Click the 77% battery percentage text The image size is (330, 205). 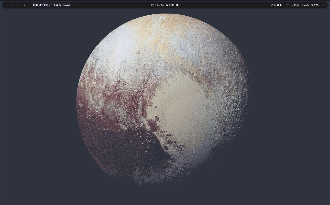(x=316, y=5)
